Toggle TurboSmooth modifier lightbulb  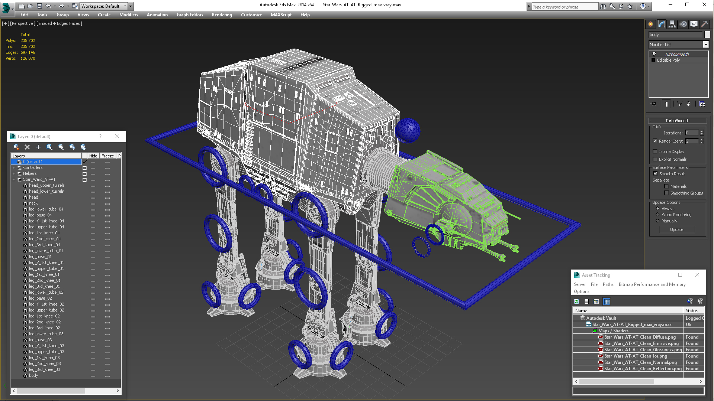click(x=654, y=54)
